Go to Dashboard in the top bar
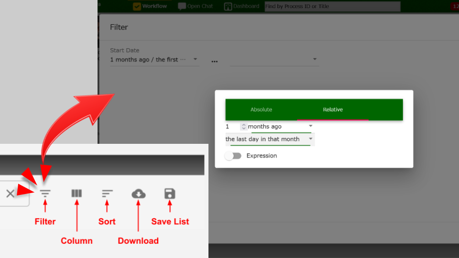Screen dimensions: 459x258 coord(241,6)
